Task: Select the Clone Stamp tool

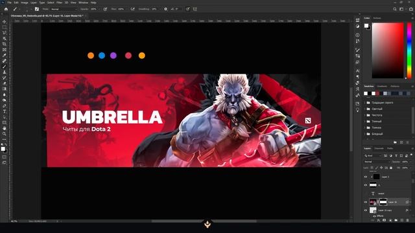Action: pyautogui.click(x=5, y=72)
